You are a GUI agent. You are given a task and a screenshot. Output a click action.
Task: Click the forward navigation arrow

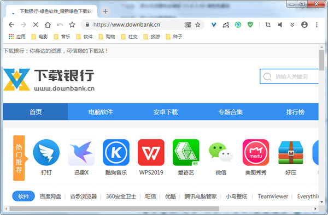pyautogui.click(x=24, y=25)
